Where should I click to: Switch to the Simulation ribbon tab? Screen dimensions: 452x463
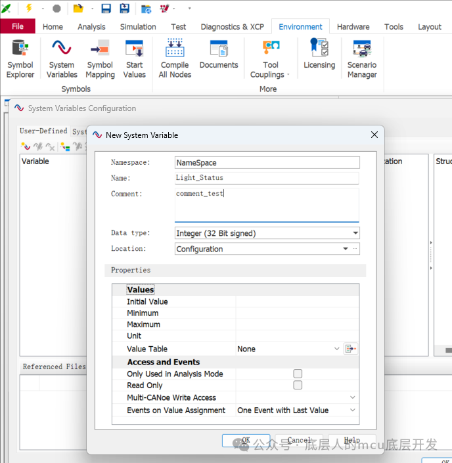click(138, 27)
